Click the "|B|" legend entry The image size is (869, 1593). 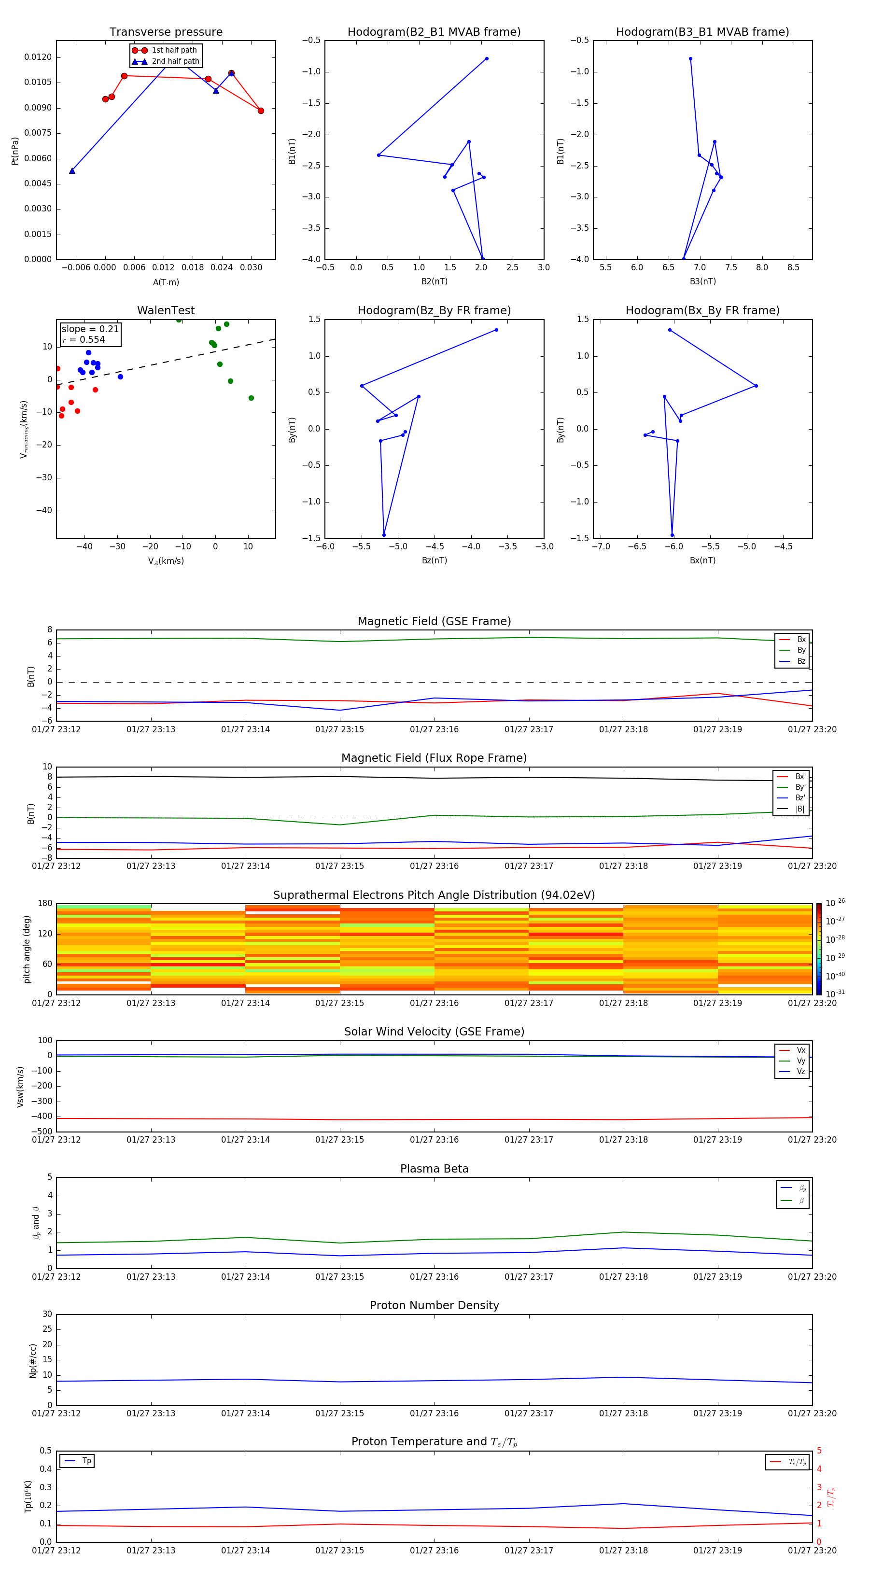pos(792,809)
